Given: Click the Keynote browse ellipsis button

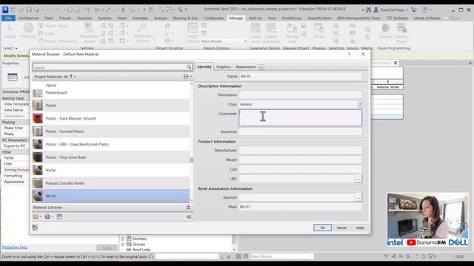Looking at the screenshot, I should pyautogui.click(x=358, y=197).
